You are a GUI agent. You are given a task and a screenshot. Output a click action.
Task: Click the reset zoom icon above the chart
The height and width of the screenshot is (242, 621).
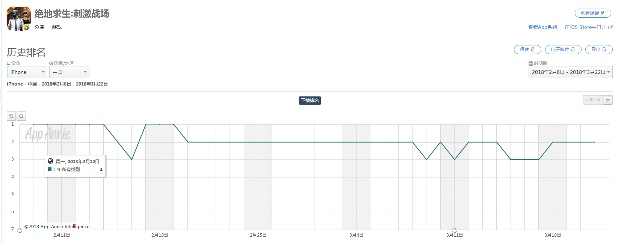point(11,116)
